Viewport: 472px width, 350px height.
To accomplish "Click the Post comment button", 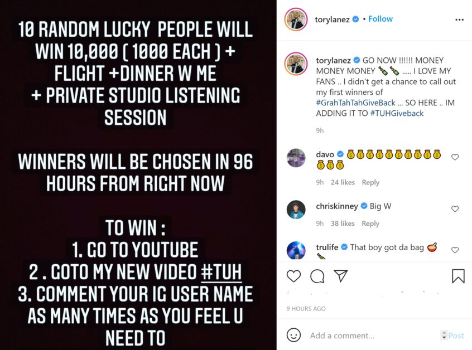I will point(456,336).
